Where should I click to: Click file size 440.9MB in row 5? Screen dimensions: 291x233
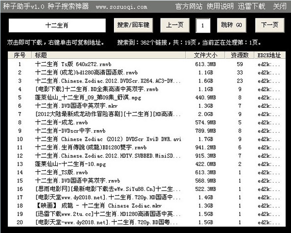pos(206,98)
